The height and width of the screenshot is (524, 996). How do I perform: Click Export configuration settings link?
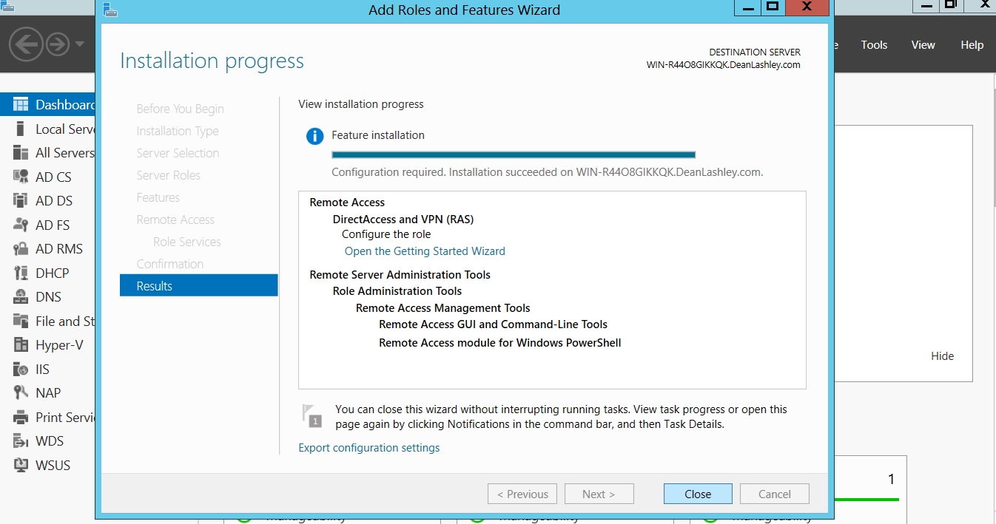pos(369,448)
